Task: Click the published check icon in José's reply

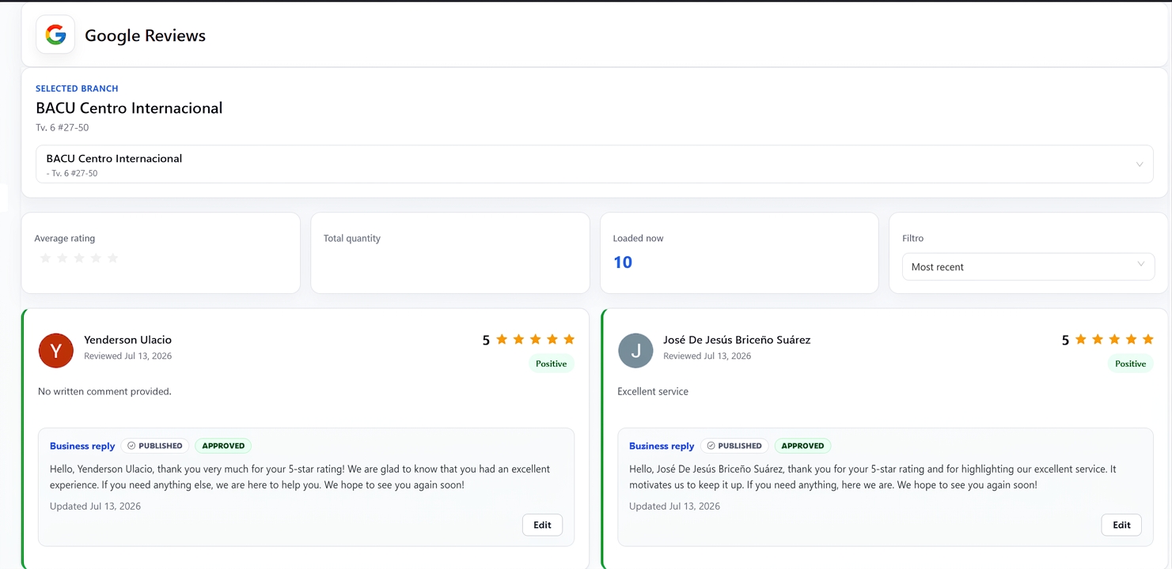Action: tap(711, 446)
